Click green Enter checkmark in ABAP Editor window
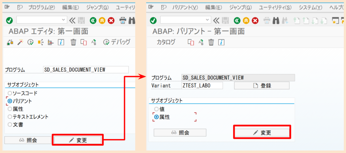 click(x=9, y=21)
